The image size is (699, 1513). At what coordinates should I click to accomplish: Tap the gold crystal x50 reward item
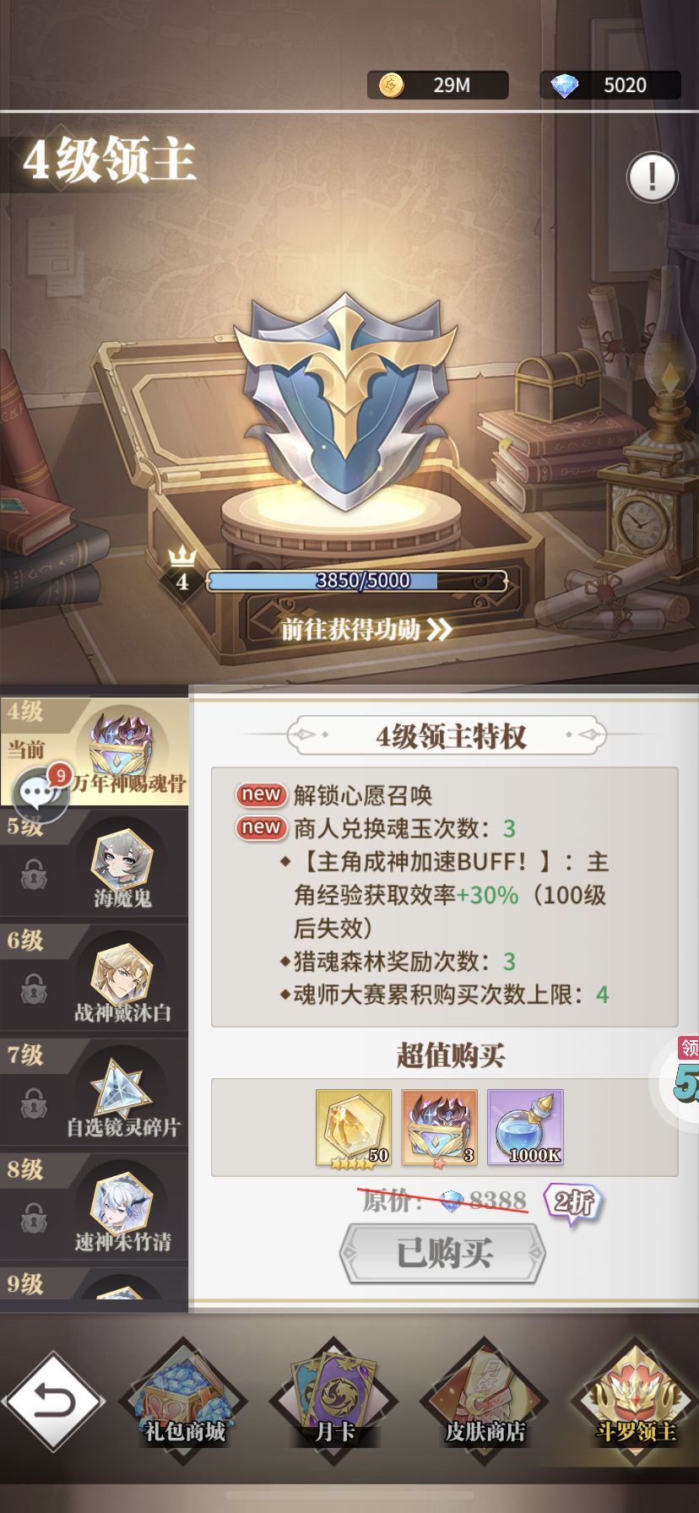click(354, 1128)
